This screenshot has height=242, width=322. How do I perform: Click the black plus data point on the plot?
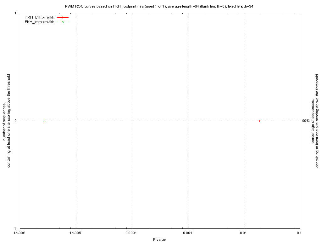click(259, 121)
